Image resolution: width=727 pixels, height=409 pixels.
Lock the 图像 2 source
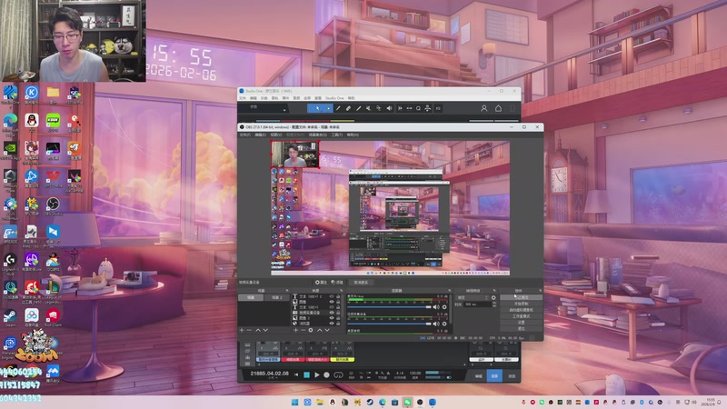338,318
